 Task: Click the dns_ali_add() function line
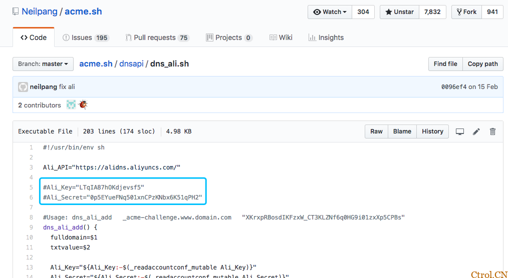[x=70, y=227]
